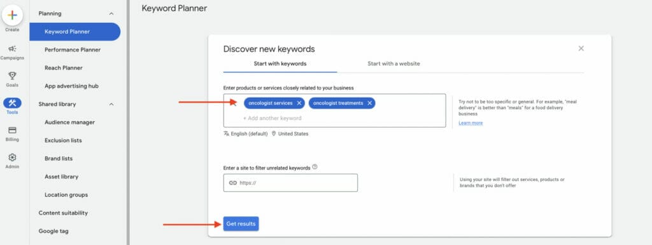
Task: Click help icon beside filter unrelated keywords
Action: [315, 167]
